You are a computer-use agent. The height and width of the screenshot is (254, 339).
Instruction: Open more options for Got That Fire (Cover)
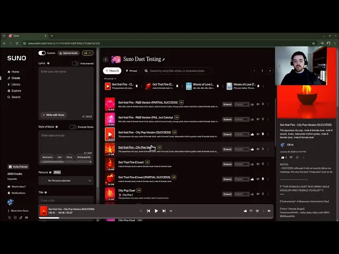pyautogui.click(x=268, y=164)
